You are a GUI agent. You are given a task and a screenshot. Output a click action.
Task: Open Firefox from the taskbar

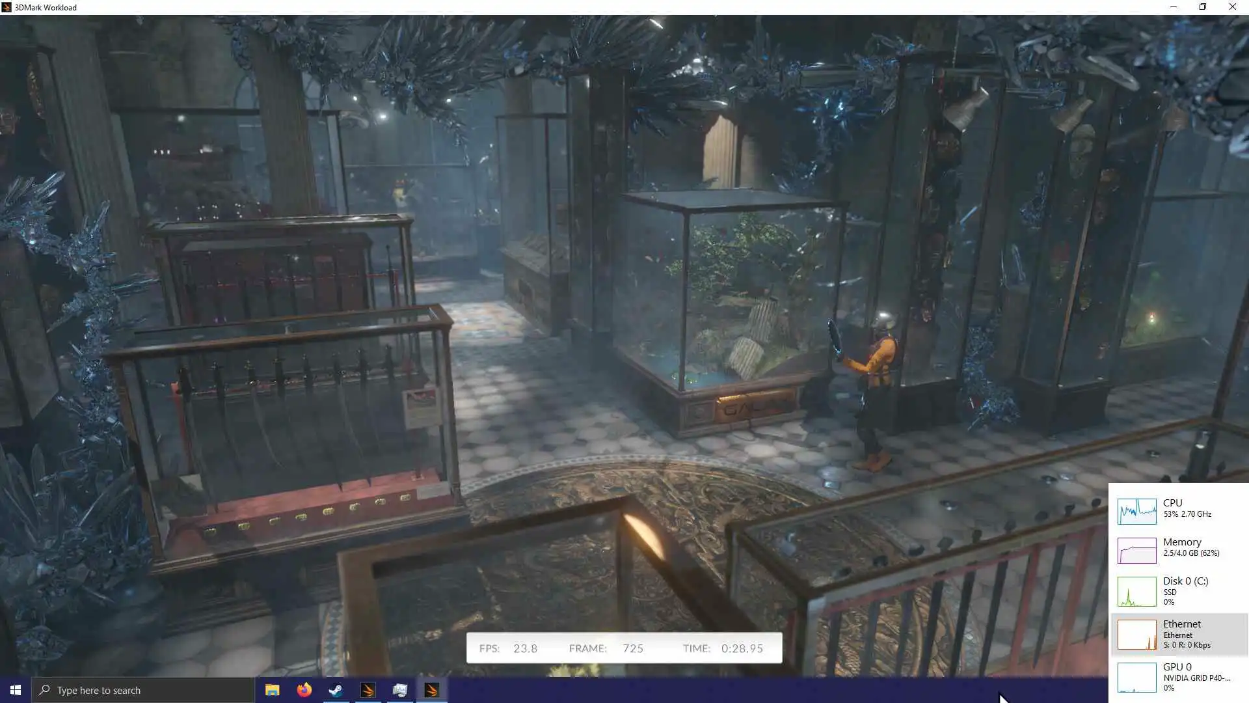point(304,690)
